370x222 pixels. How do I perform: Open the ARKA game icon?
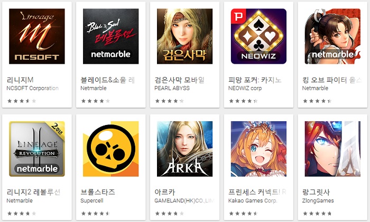(x=185, y=149)
